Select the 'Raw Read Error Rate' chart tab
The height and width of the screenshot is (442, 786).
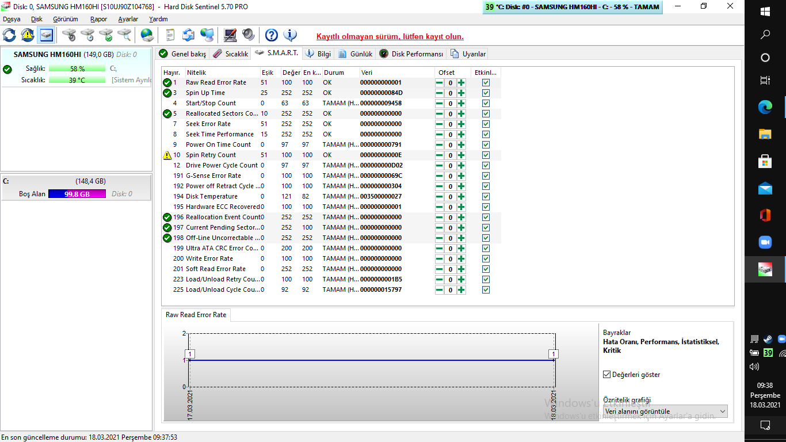click(x=196, y=315)
